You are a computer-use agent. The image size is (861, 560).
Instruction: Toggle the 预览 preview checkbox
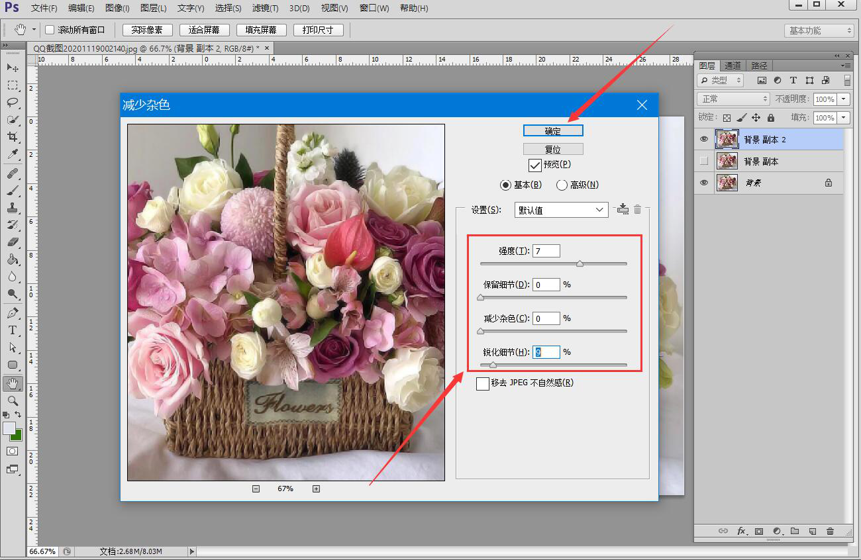coord(535,165)
